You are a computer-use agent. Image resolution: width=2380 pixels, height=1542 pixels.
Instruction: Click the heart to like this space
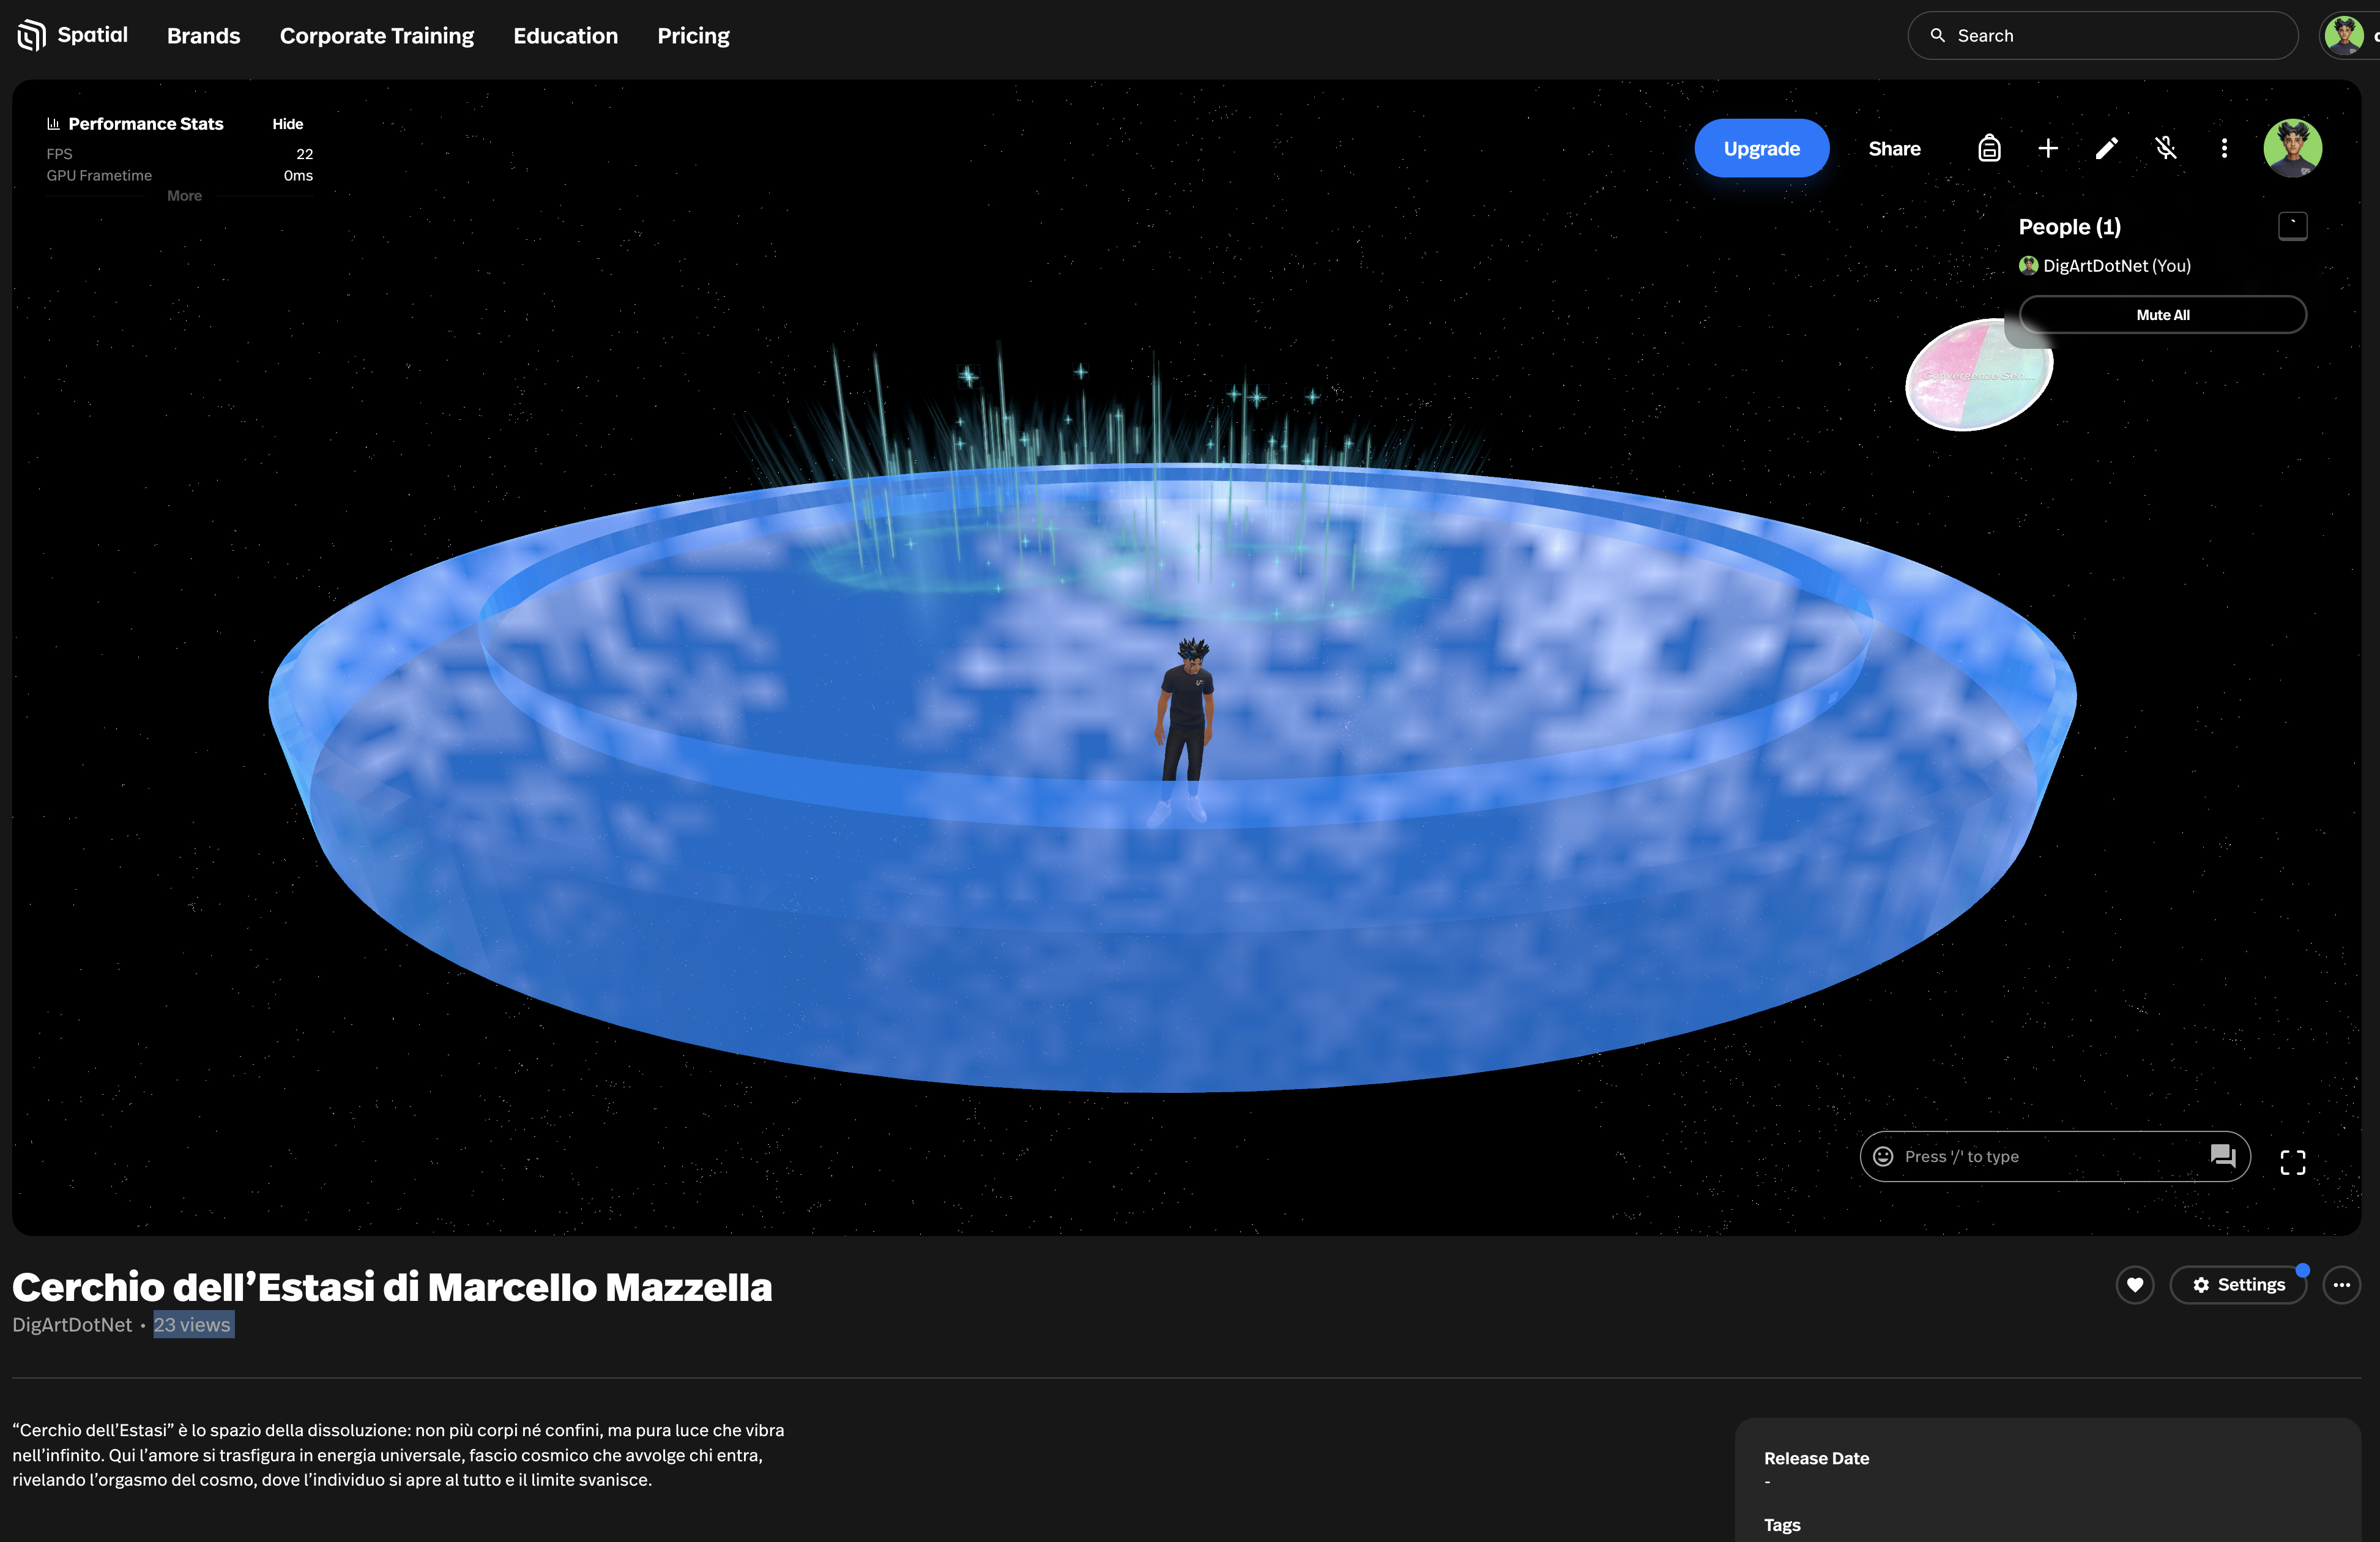2134,1285
